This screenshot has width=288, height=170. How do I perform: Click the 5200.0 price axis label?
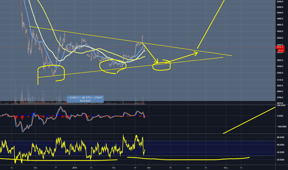pyautogui.click(x=280, y=7)
